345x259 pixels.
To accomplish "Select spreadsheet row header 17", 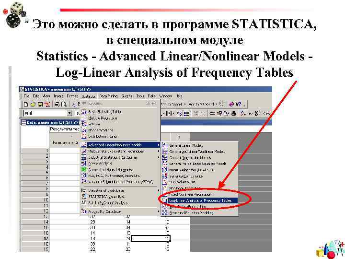I will click(35, 238).
